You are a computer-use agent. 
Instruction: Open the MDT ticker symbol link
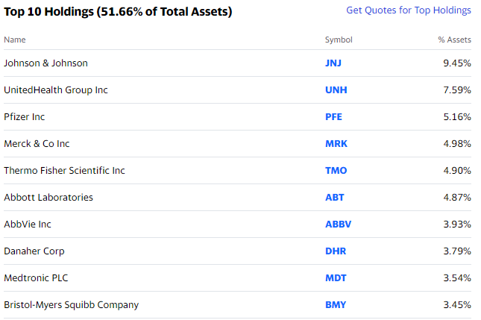click(336, 278)
